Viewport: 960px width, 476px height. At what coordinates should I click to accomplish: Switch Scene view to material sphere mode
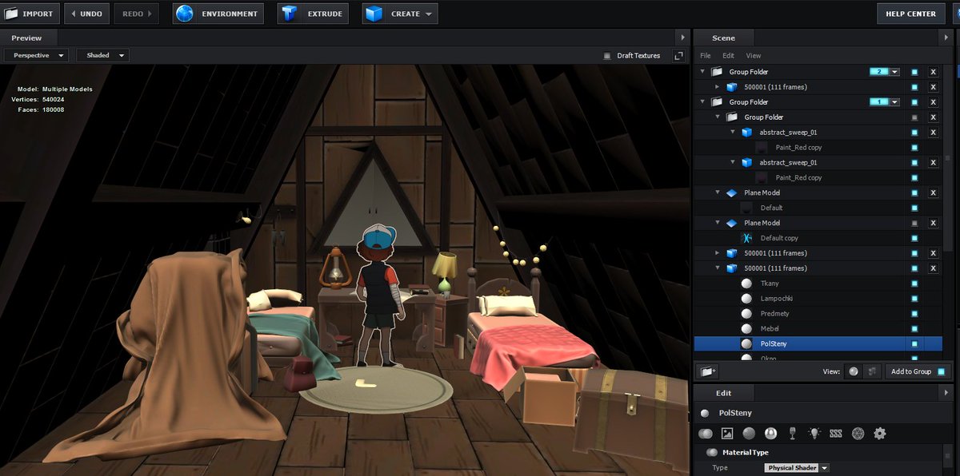[x=854, y=371]
